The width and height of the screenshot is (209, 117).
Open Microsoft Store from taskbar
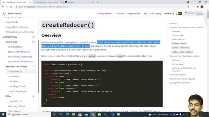[80, 114]
